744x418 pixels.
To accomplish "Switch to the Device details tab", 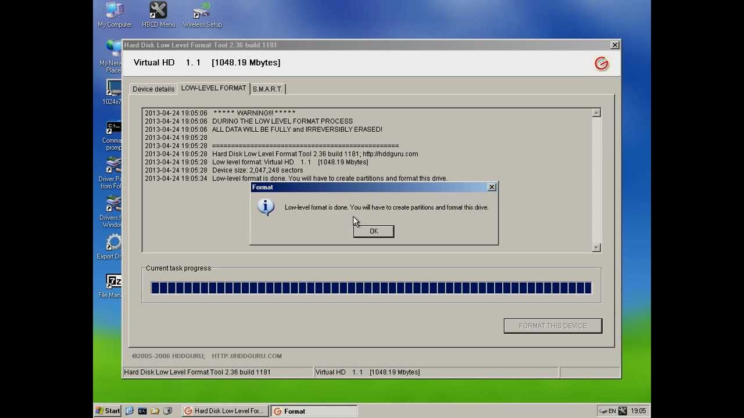I will [153, 89].
